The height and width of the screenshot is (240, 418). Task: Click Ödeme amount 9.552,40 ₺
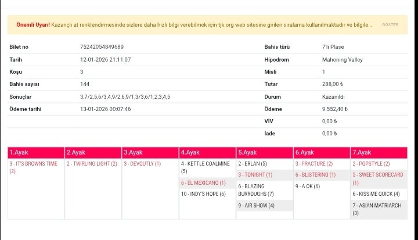tap(335, 109)
